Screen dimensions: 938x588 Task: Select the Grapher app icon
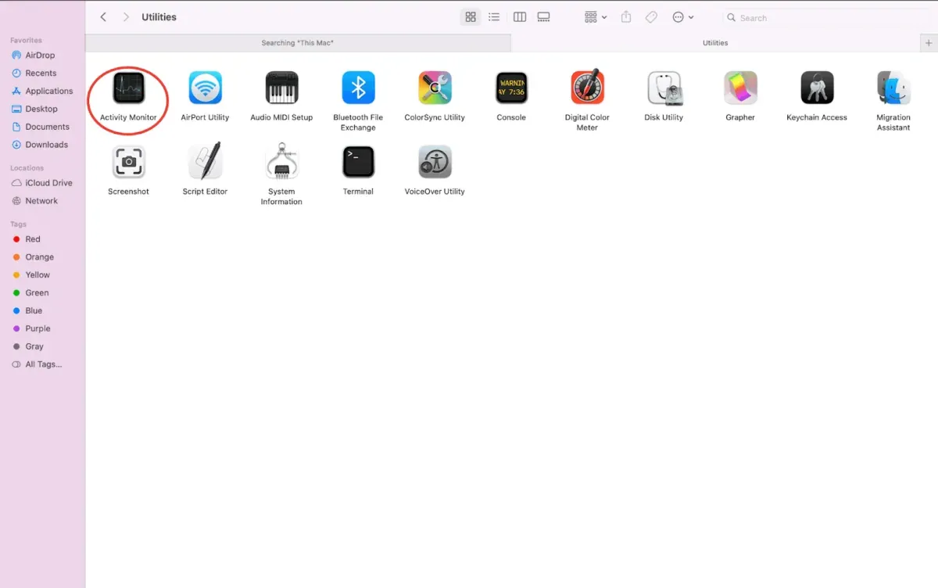click(x=740, y=88)
